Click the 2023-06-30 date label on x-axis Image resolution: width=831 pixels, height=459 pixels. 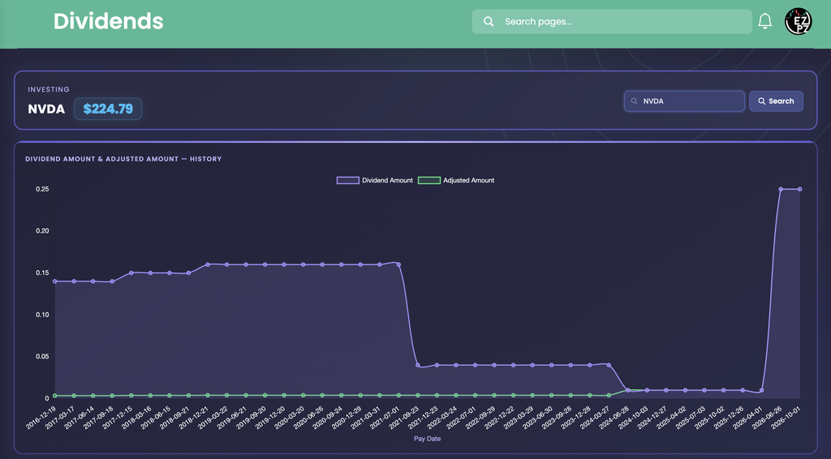coord(539,418)
